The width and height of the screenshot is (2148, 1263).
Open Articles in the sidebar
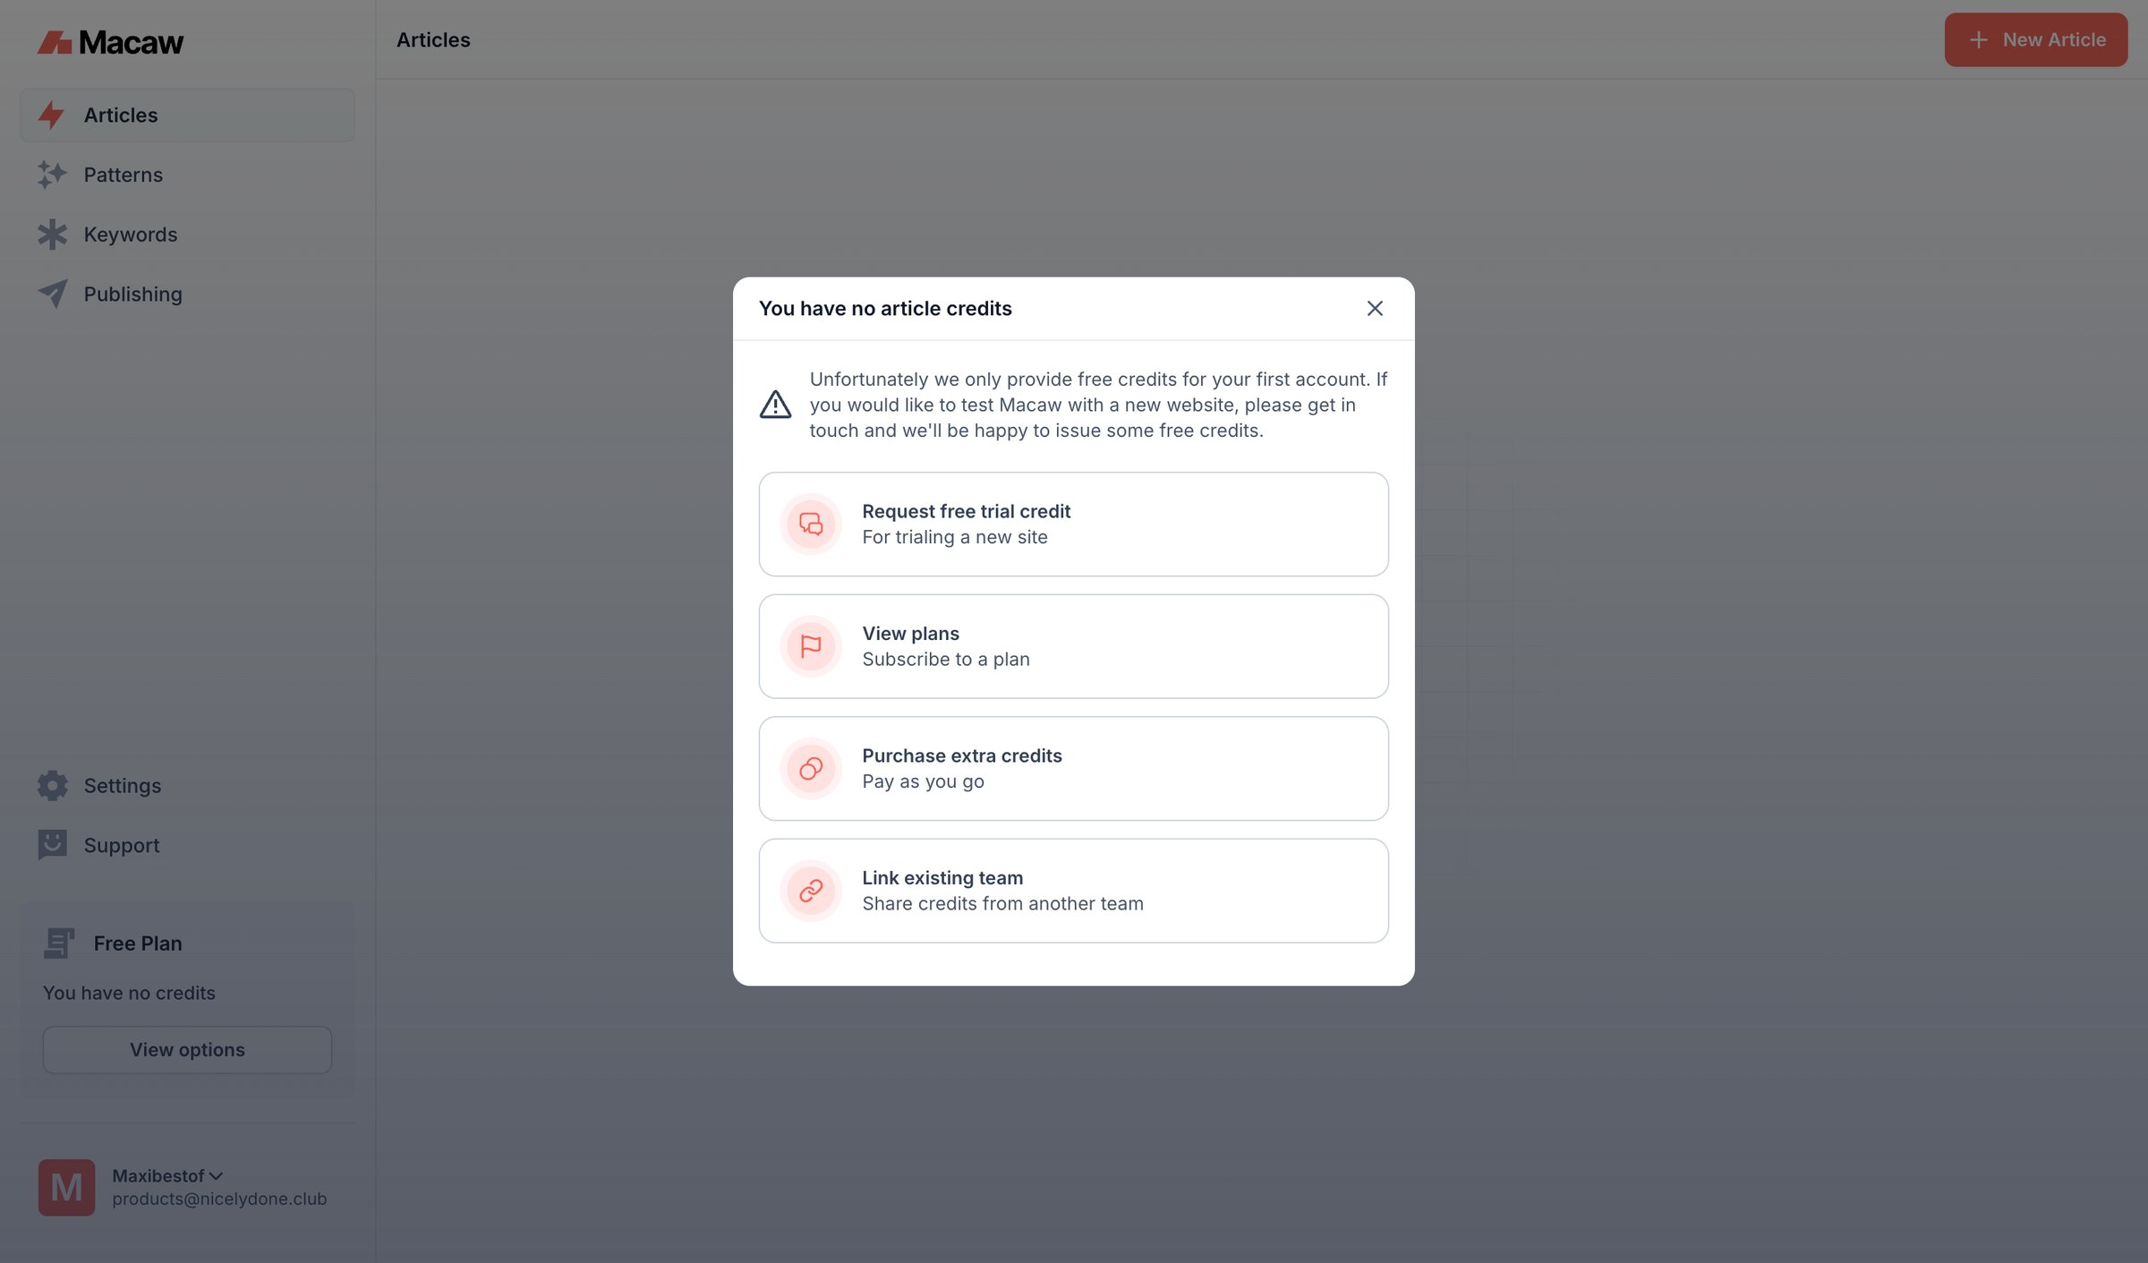tap(187, 115)
